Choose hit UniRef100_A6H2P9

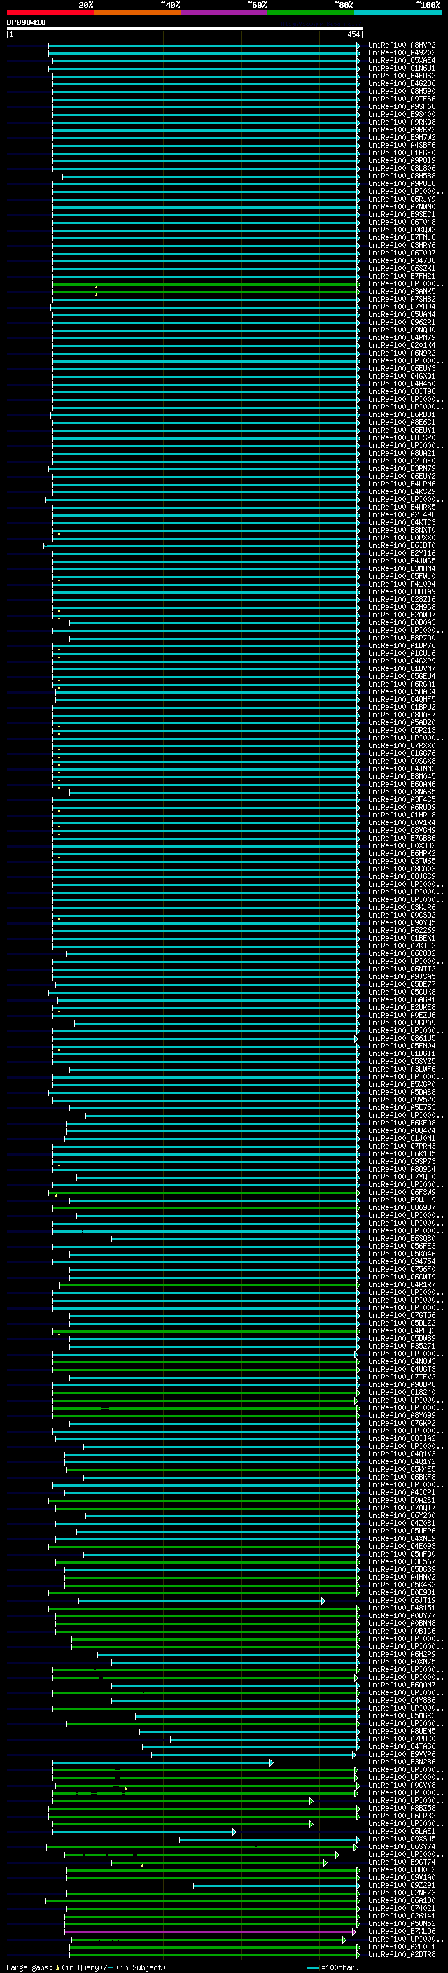401,1654
